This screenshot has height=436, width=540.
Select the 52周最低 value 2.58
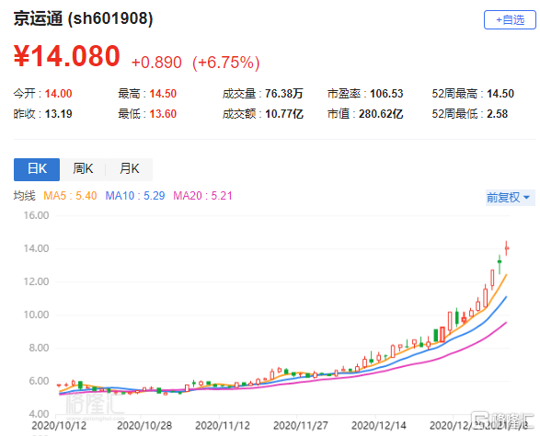click(497, 114)
